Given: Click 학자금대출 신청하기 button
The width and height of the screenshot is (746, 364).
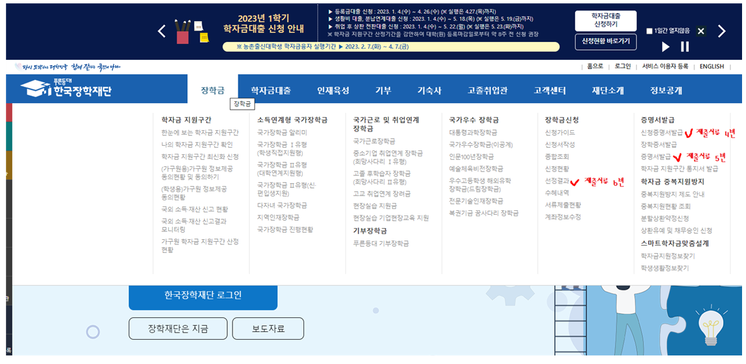Looking at the screenshot, I should point(605,20).
